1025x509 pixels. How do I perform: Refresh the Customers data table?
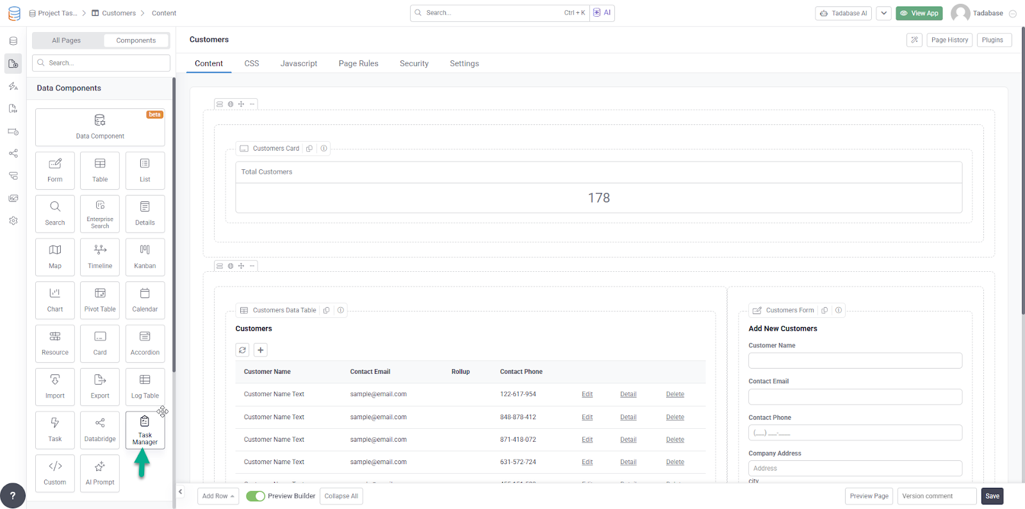[x=242, y=350]
